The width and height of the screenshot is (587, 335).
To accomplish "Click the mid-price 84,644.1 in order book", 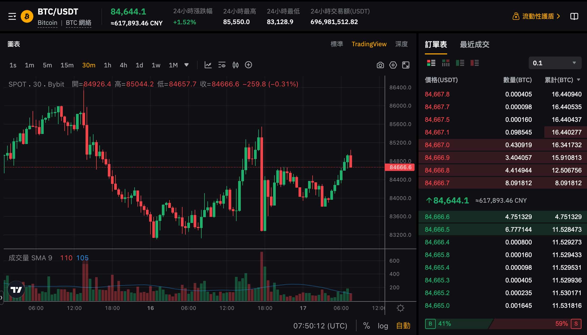I will coord(451,201).
